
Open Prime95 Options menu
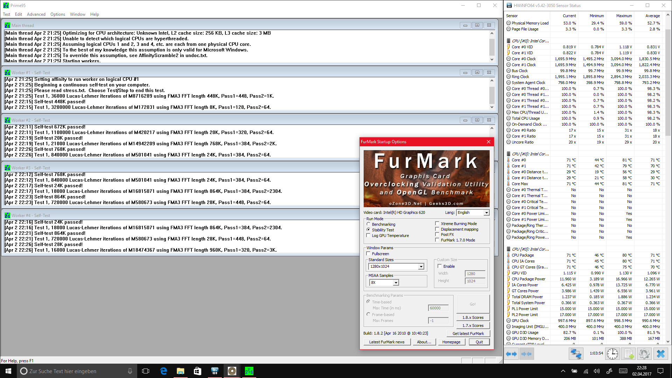coord(58,14)
